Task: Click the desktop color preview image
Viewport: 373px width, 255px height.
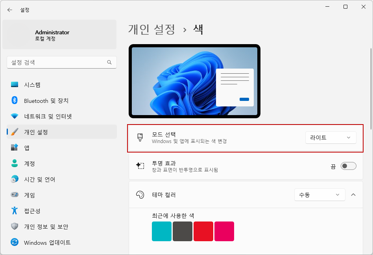Action: click(195, 81)
